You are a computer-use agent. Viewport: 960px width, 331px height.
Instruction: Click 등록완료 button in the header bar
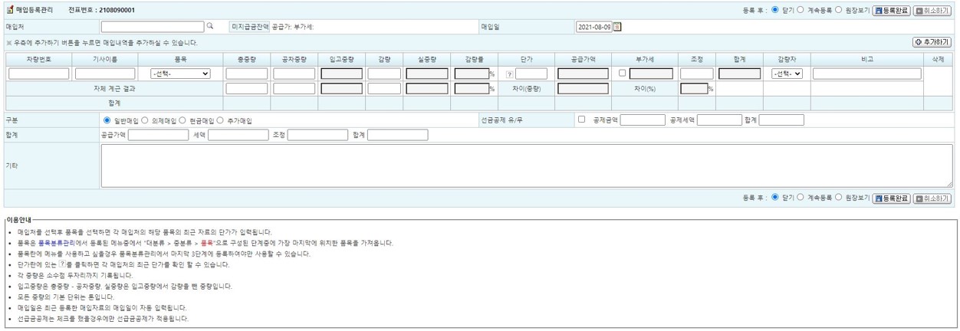pos(891,10)
